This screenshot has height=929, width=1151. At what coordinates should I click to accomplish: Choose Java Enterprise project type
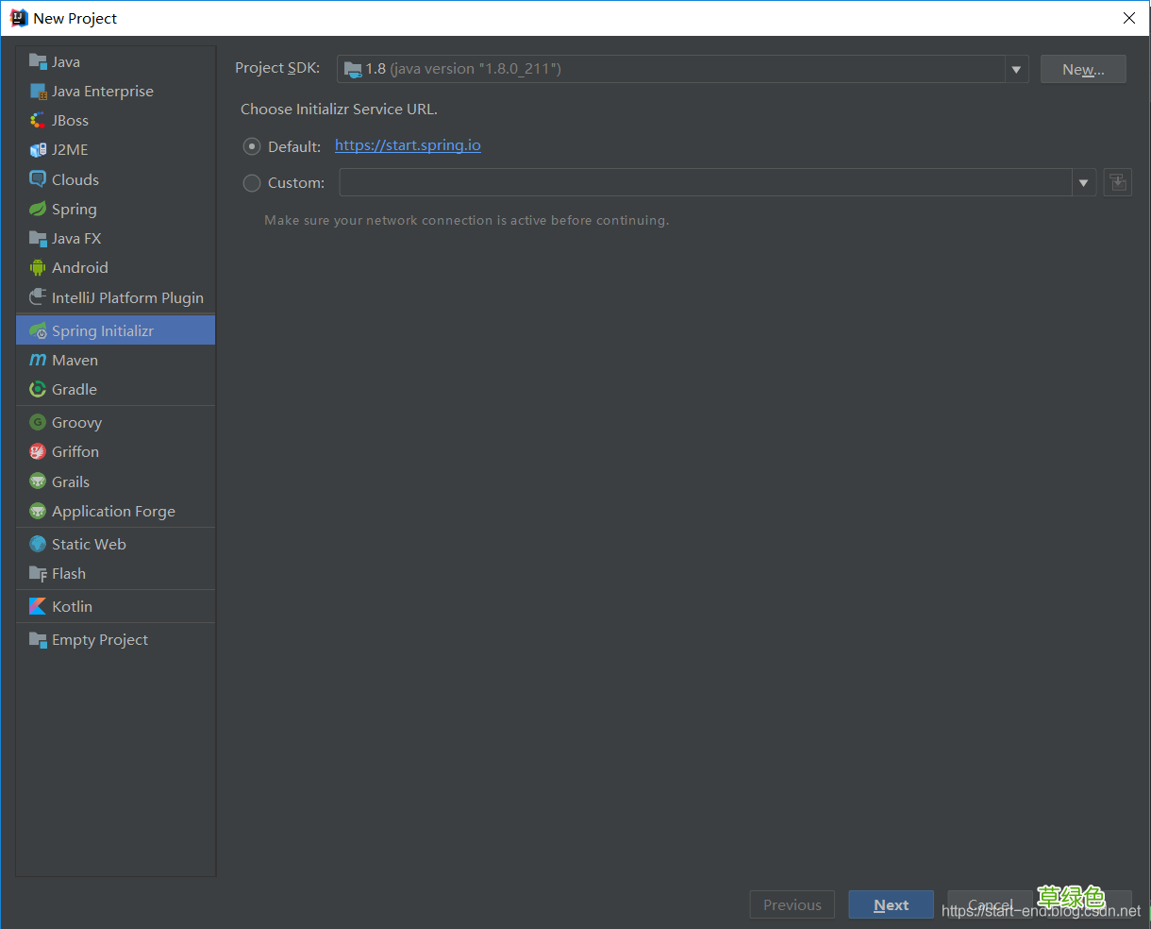pos(116,91)
